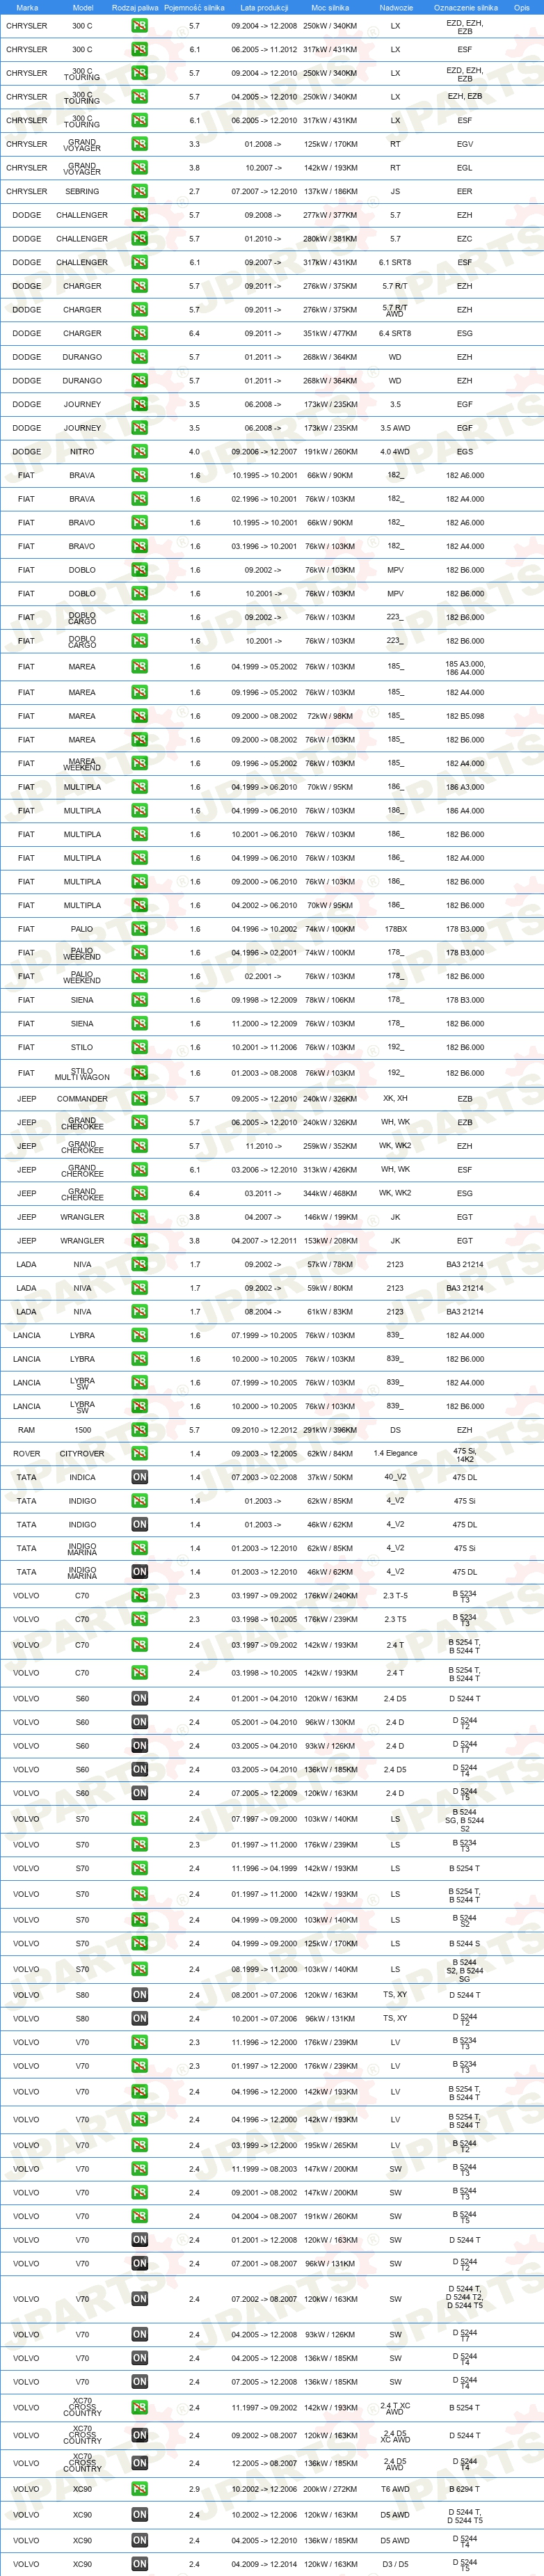Click the Marka column header
544x2576 pixels.
(27, 7)
